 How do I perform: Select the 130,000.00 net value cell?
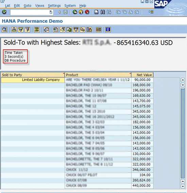[142, 154]
